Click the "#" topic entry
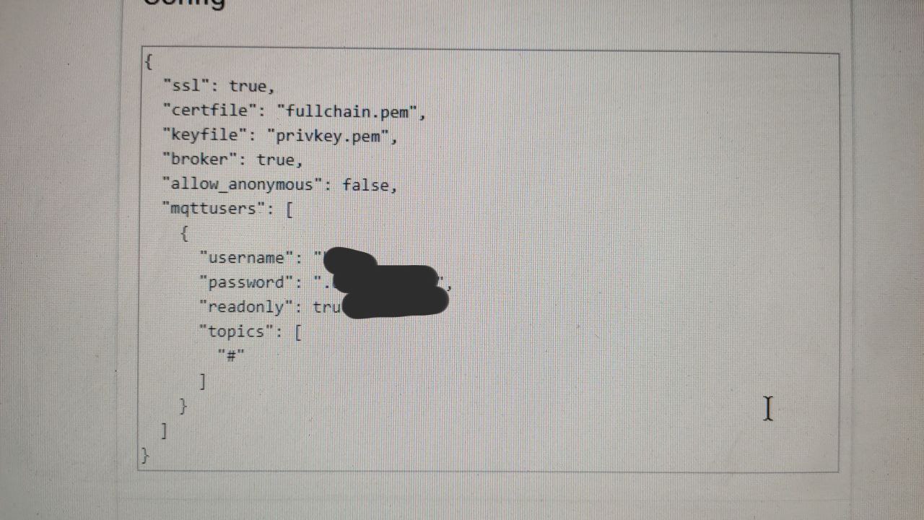The image size is (924, 520). point(231,356)
